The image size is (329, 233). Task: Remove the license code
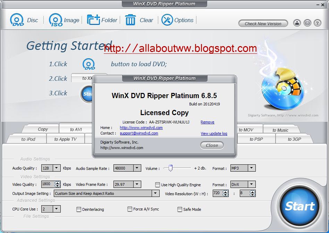[207, 122]
